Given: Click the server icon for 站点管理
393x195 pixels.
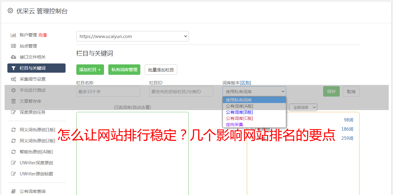Looking at the screenshot, I should [x=14, y=46].
